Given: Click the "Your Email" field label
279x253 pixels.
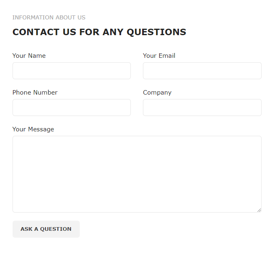Looking at the screenshot, I should click(x=159, y=56).
